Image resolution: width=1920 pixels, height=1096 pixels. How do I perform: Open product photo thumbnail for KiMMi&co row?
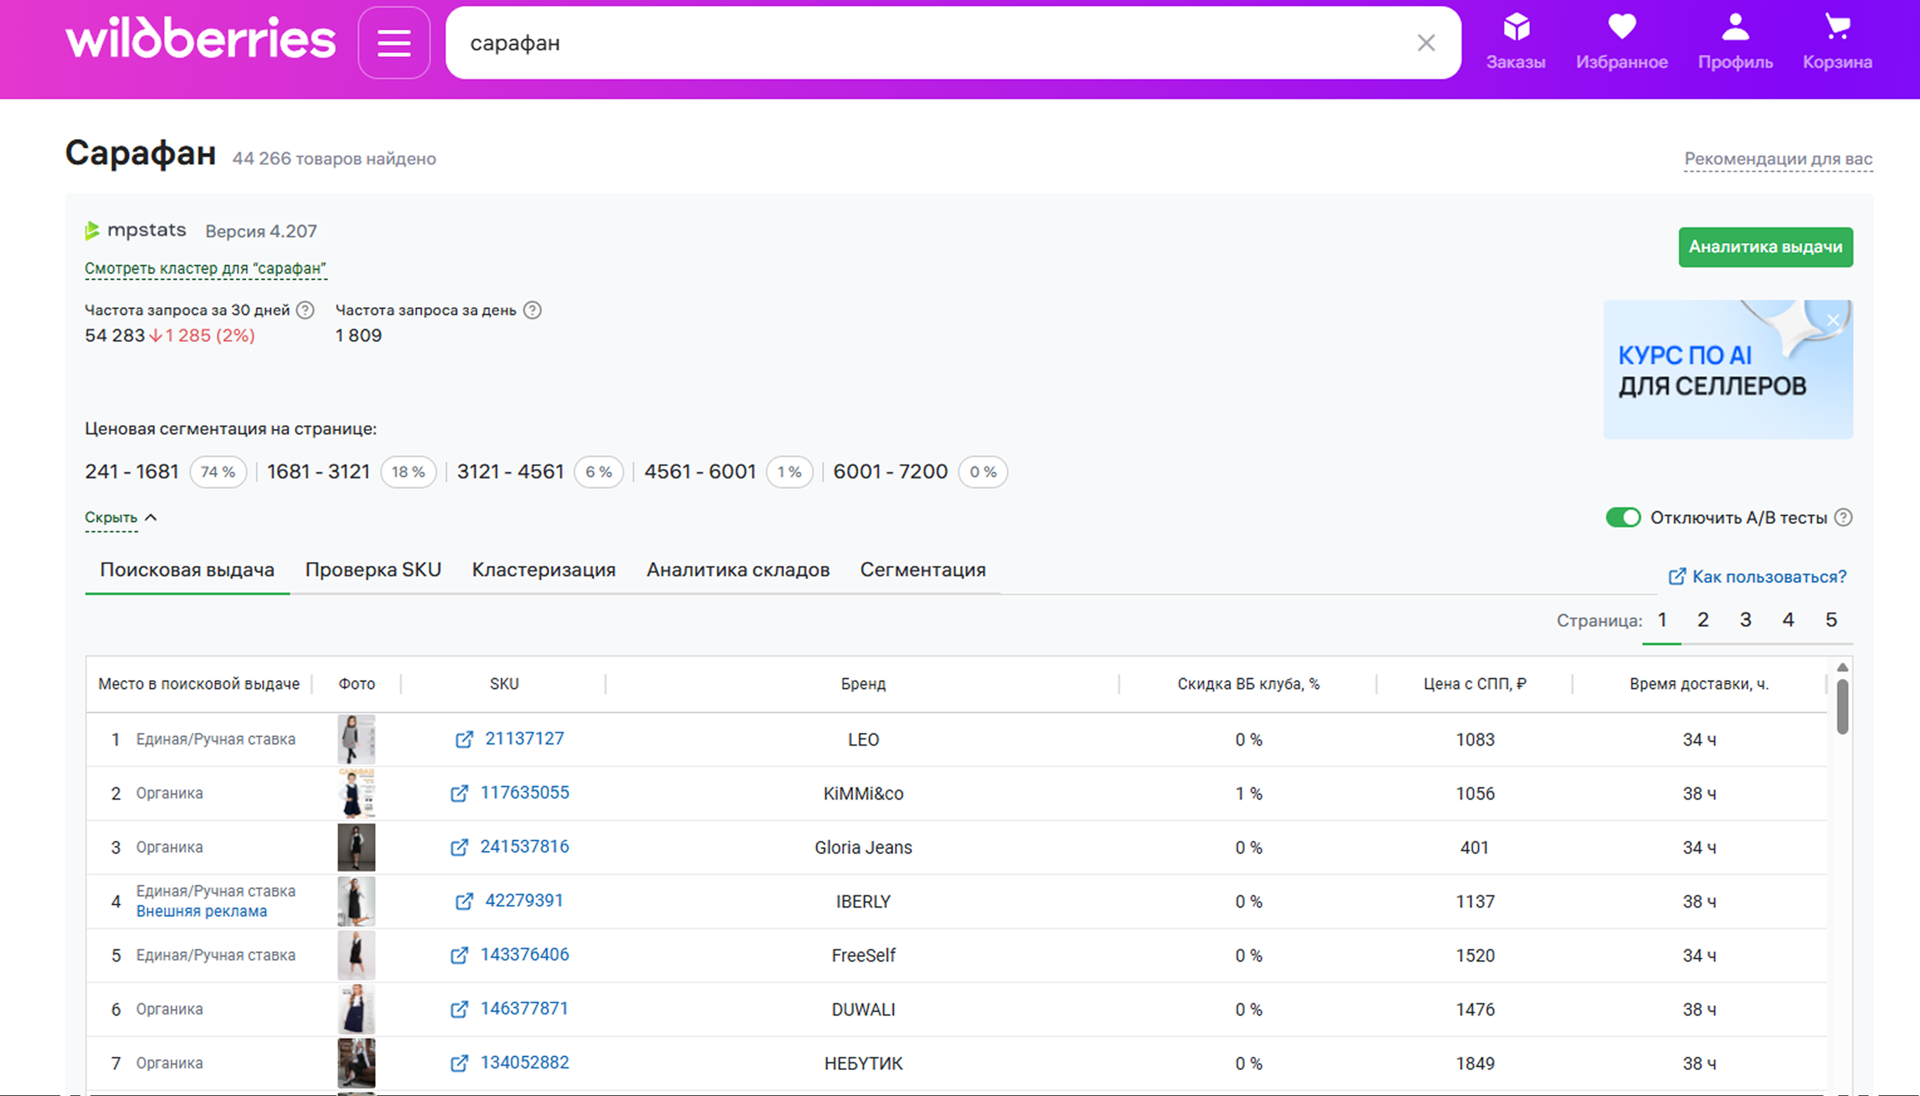(356, 793)
